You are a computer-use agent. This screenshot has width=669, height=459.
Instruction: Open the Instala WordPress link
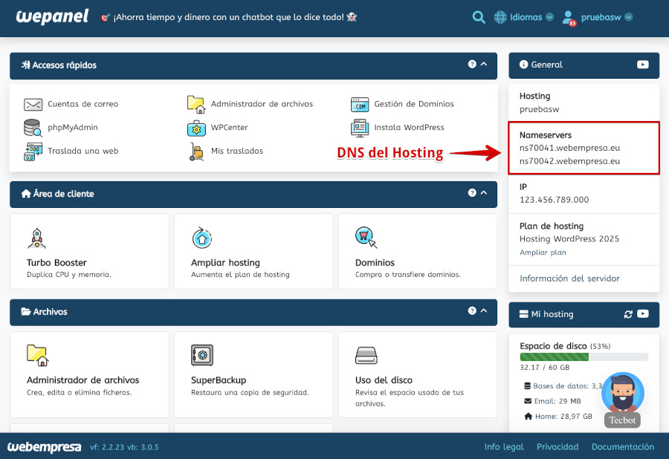coord(409,128)
